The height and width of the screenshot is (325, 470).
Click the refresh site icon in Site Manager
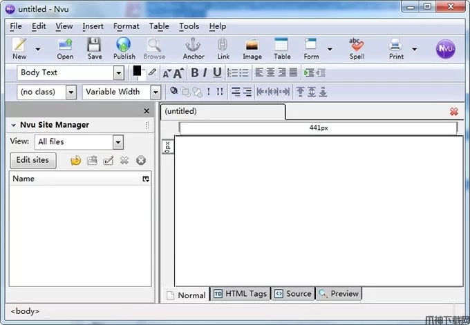(x=75, y=161)
